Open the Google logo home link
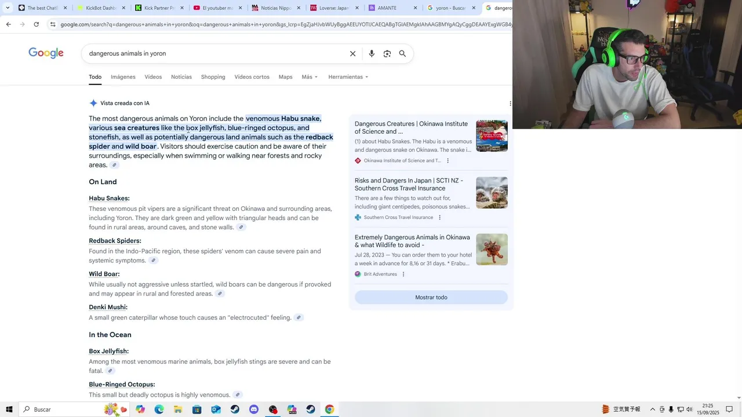The height and width of the screenshot is (417, 742). 46,53
